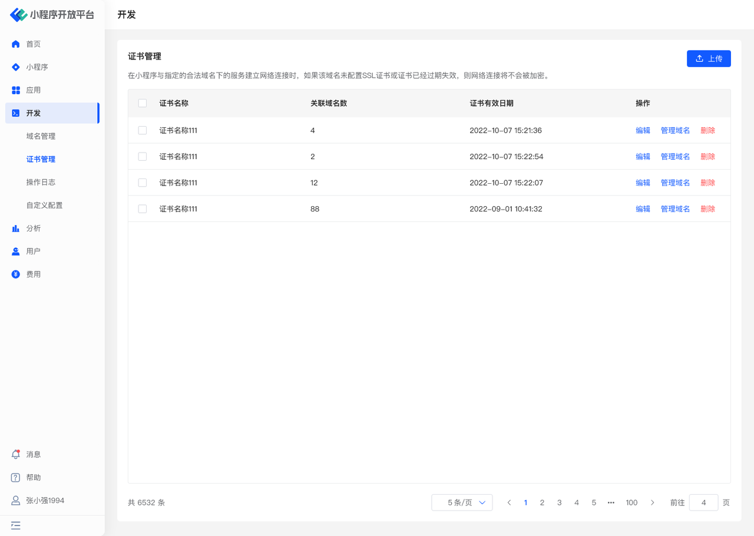This screenshot has height=536, width=754.
Task: Click the mini program diamond icon
Action: tap(16, 67)
